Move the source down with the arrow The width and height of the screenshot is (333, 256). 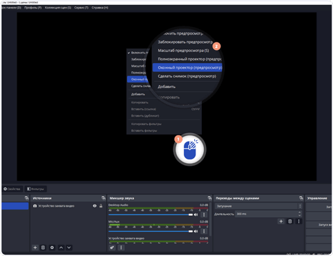(69, 248)
